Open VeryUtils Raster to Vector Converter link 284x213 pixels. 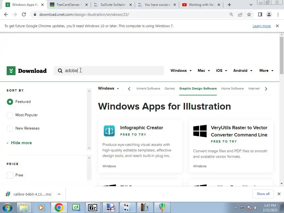(x=239, y=131)
